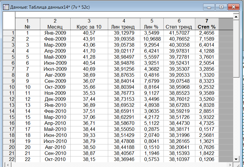Image resolution: width=244 pixels, height=167 pixels.
Task: Click Степ % value 0,1517
Action: (207, 129)
